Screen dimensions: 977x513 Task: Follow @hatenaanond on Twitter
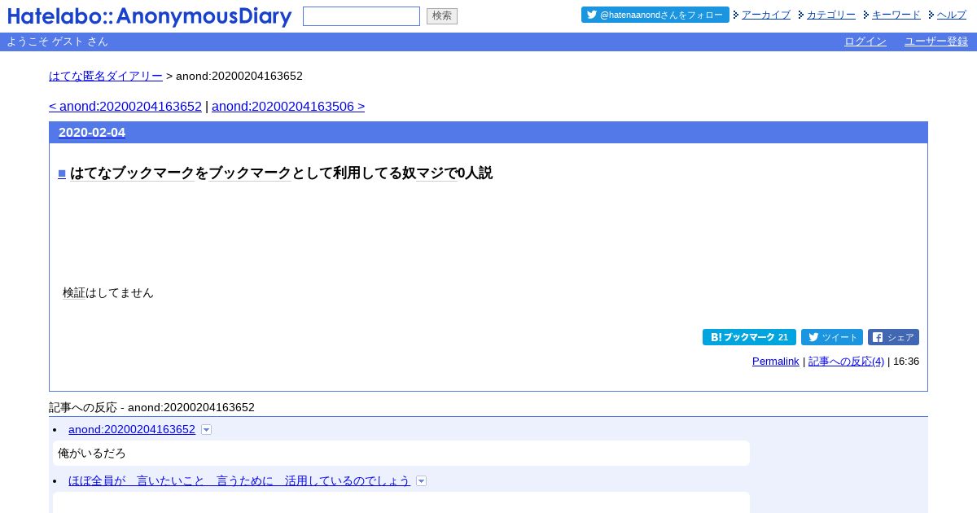655,15
